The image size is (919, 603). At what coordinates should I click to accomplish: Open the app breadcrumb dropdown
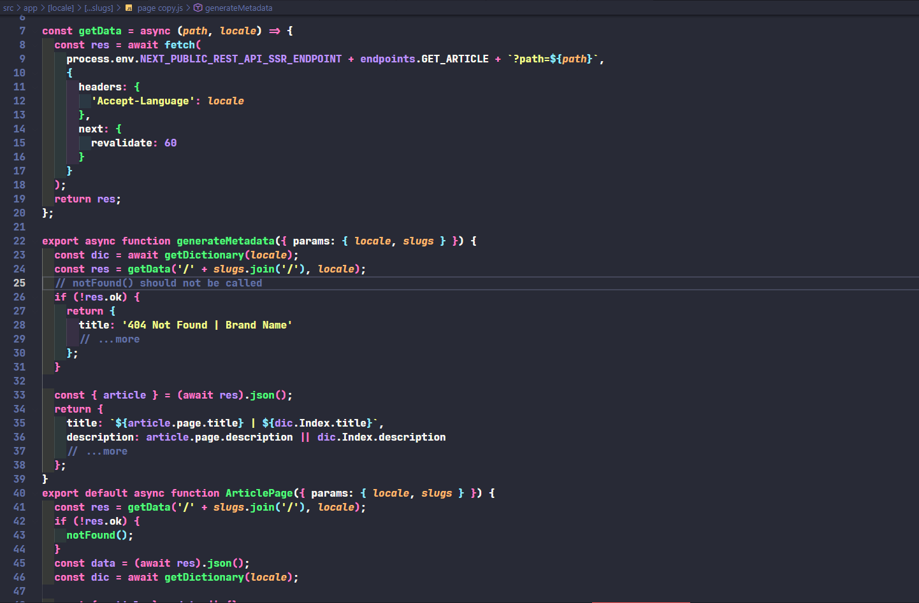[x=30, y=8]
